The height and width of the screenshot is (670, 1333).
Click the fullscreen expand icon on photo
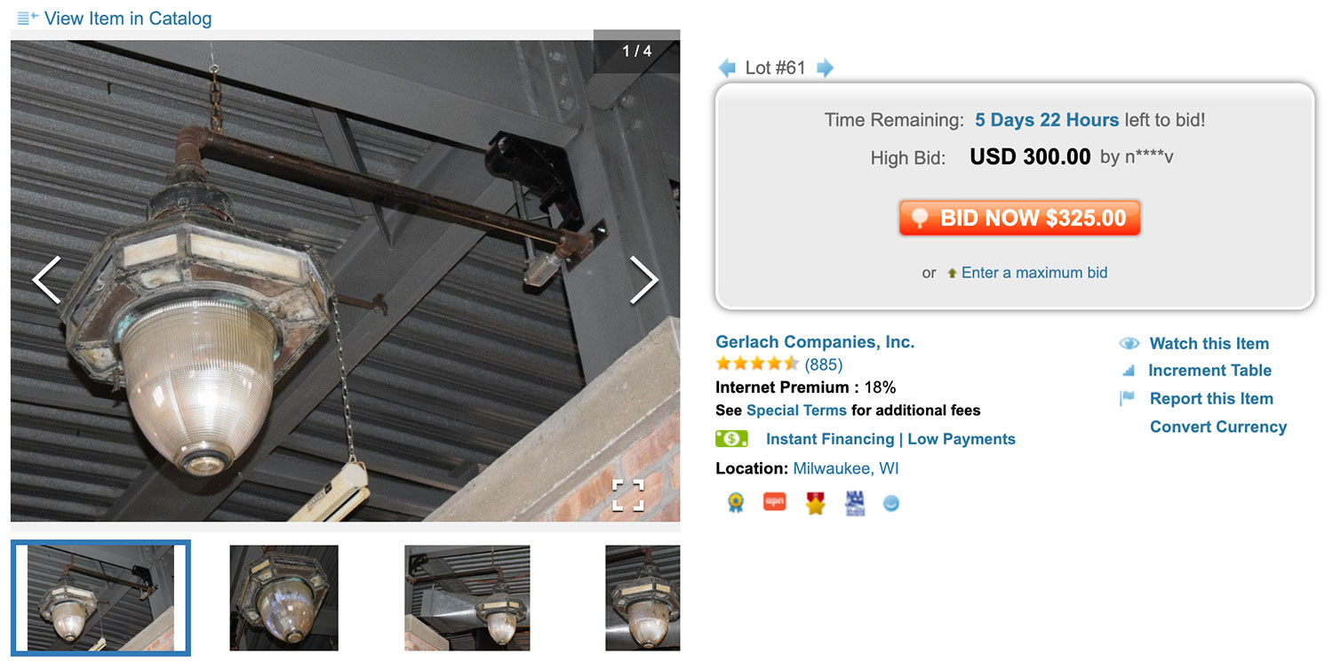[x=627, y=495]
